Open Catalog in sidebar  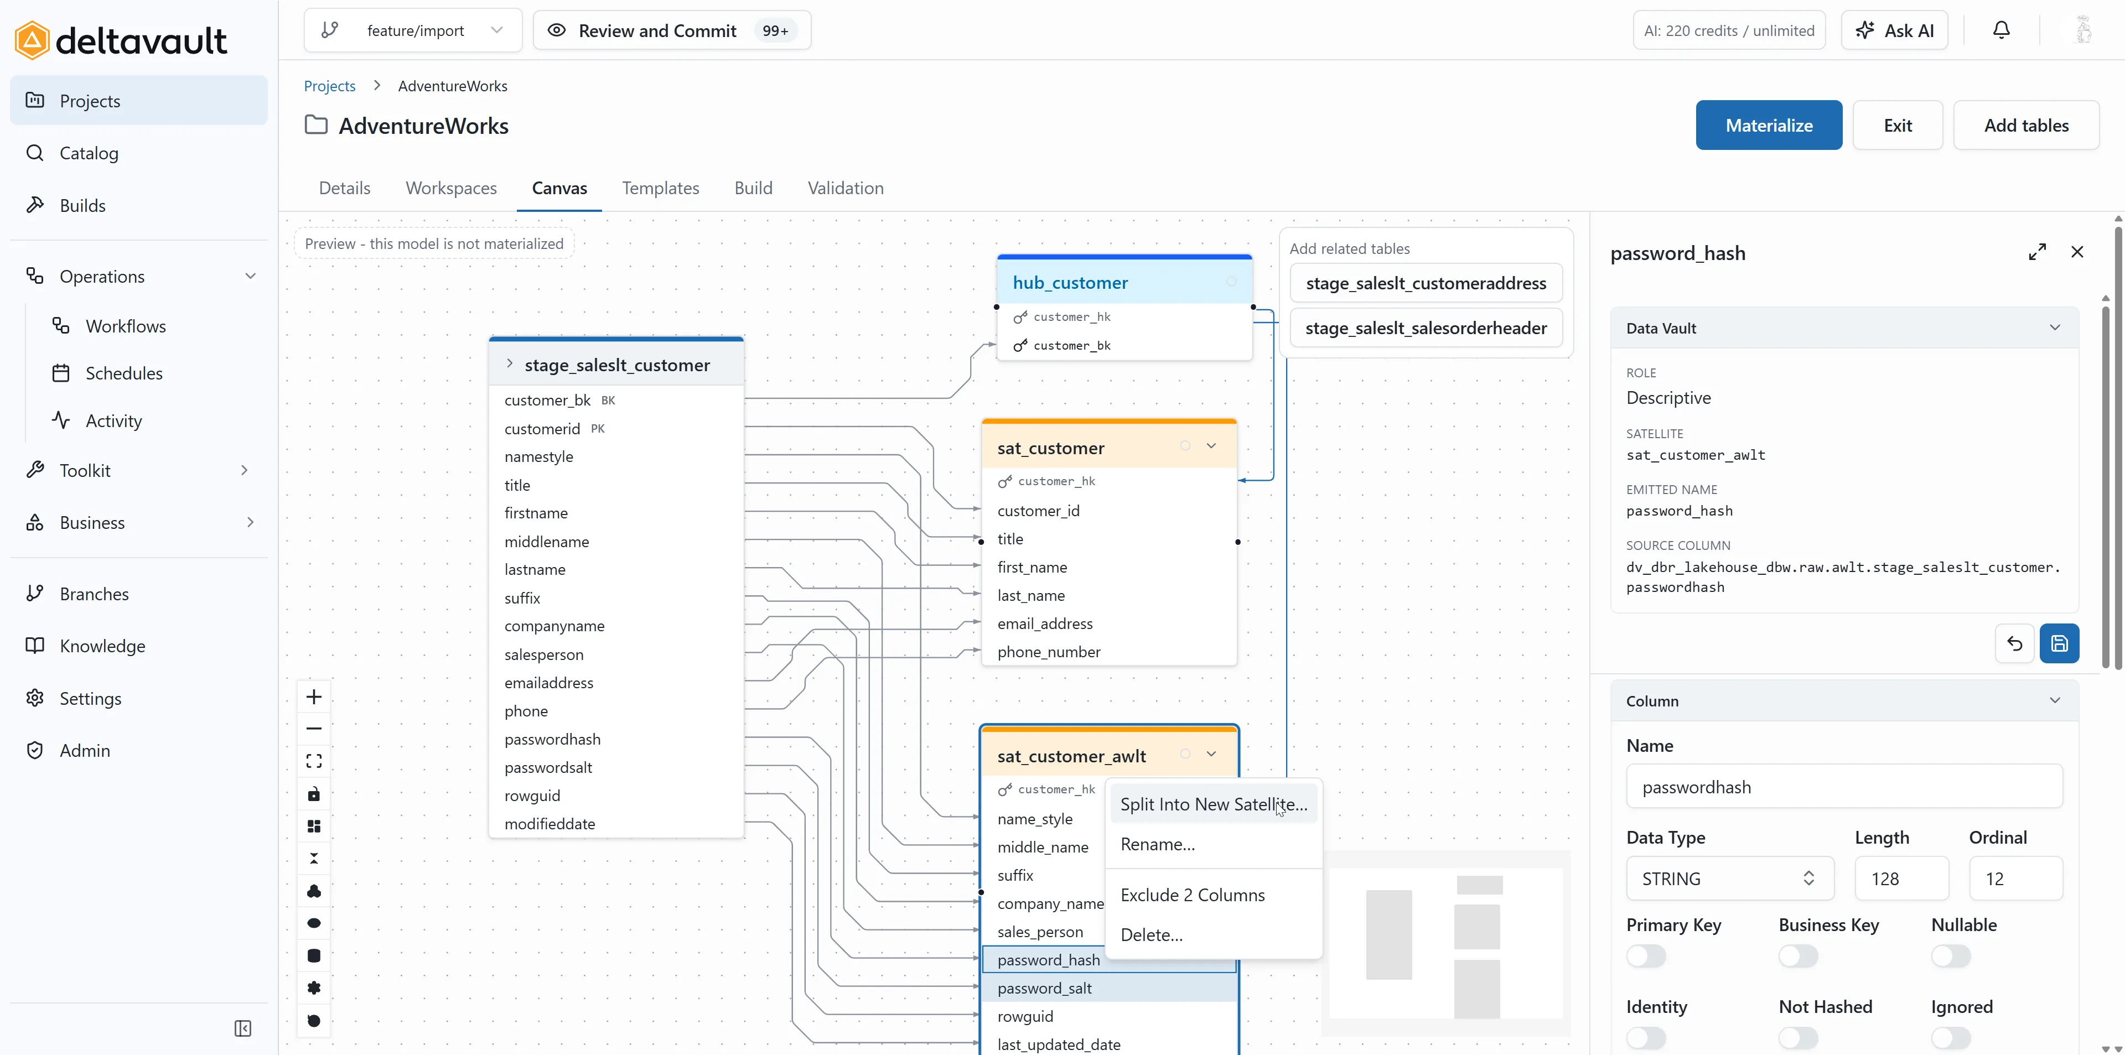pos(138,153)
